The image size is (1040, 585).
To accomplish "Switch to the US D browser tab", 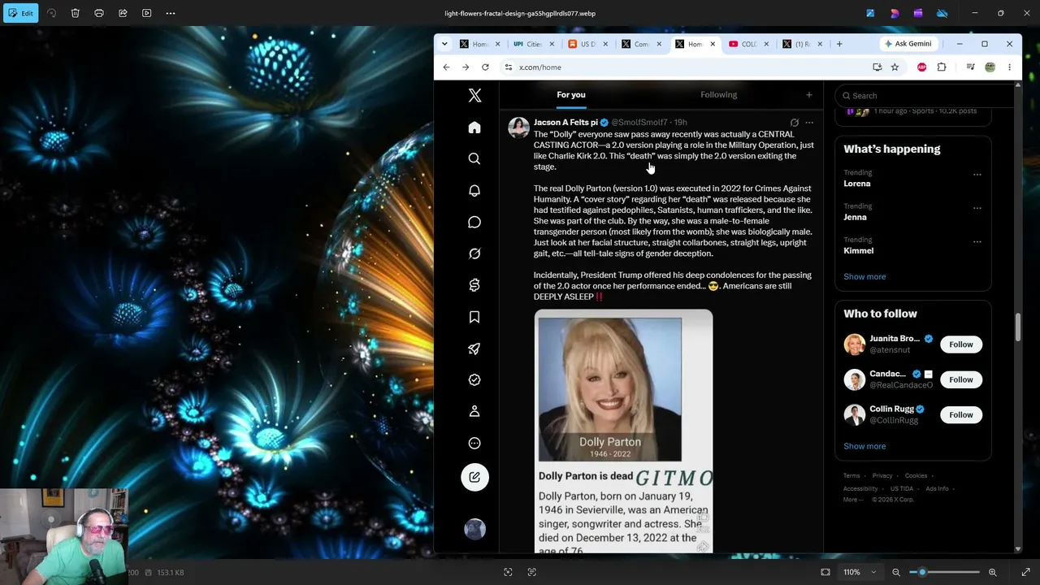I will 587,44.
